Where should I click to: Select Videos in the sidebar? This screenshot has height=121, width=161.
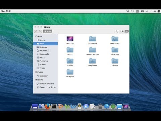[x=46, y=65]
